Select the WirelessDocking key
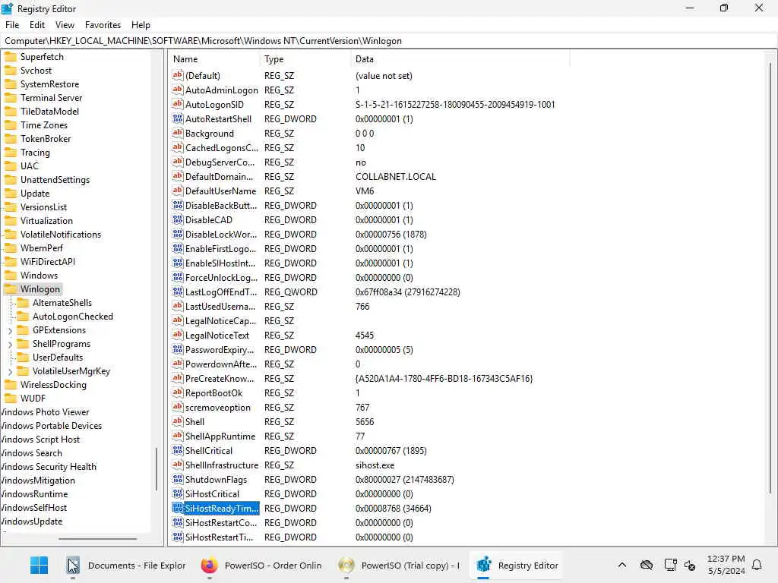 (54, 385)
